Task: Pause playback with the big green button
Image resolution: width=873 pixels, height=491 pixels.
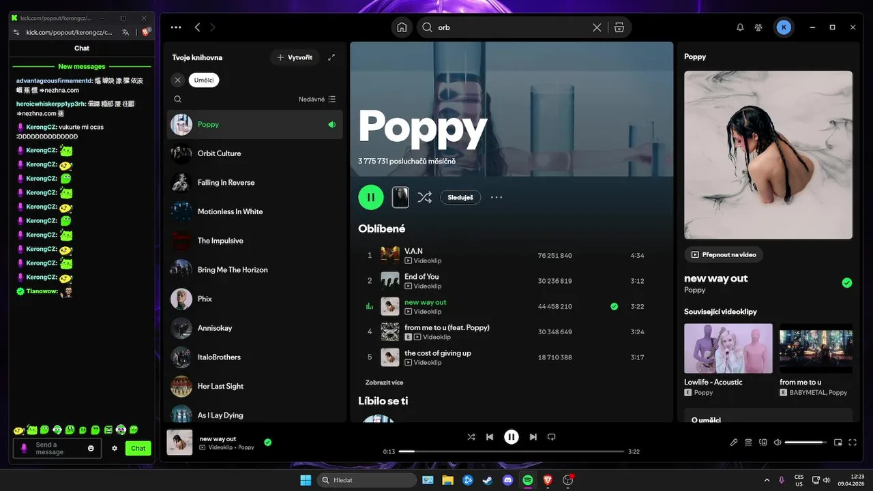Action: 371,197
